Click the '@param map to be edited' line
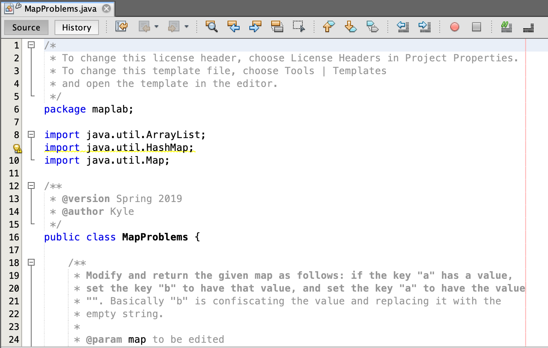 point(149,339)
